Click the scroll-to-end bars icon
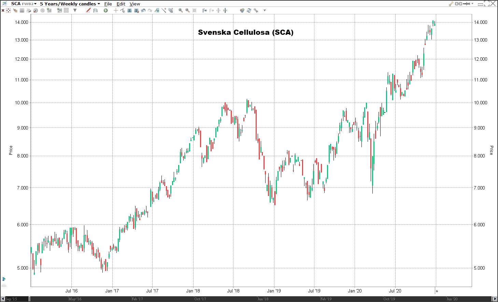Viewport: 498px width, 302px height. (x=225, y=11)
